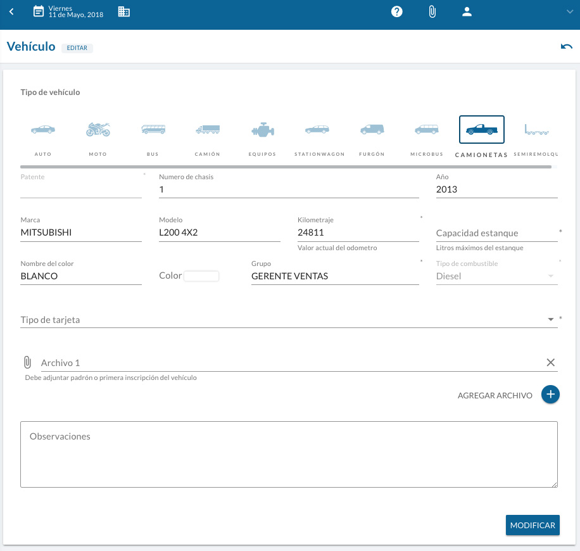Click the Kilometraje field showing 24811
The height and width of the screenshot is (551, 580).
358,232
